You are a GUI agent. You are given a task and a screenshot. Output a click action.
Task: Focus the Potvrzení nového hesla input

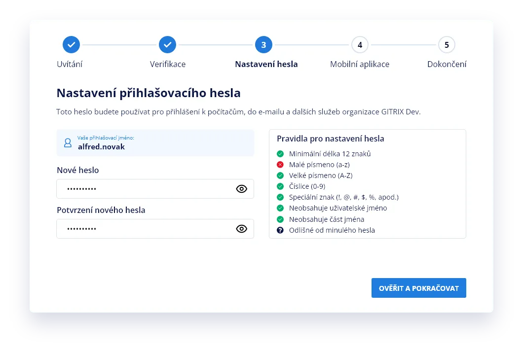155,229
